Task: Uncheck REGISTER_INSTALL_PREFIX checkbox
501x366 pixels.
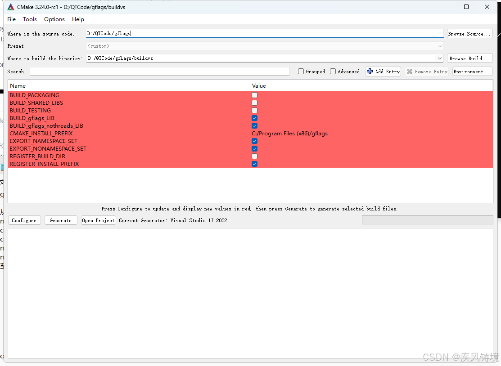Action: click(x=255, y=164)
